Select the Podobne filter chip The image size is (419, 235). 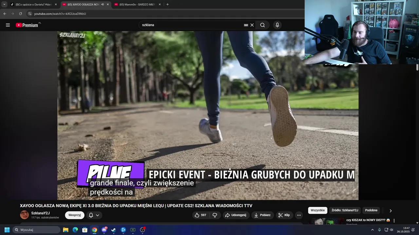click(371, 211)
